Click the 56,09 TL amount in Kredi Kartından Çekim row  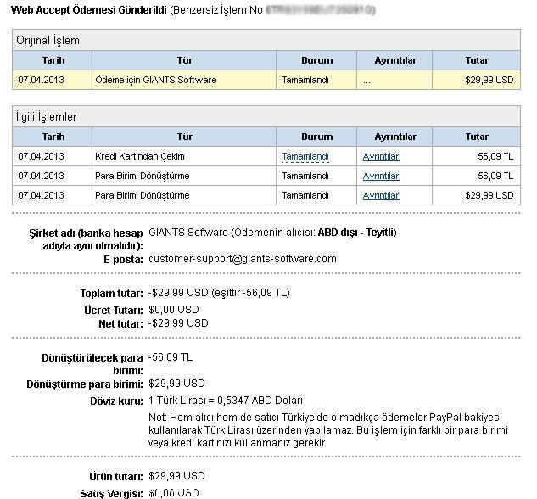tap(495, 156)
